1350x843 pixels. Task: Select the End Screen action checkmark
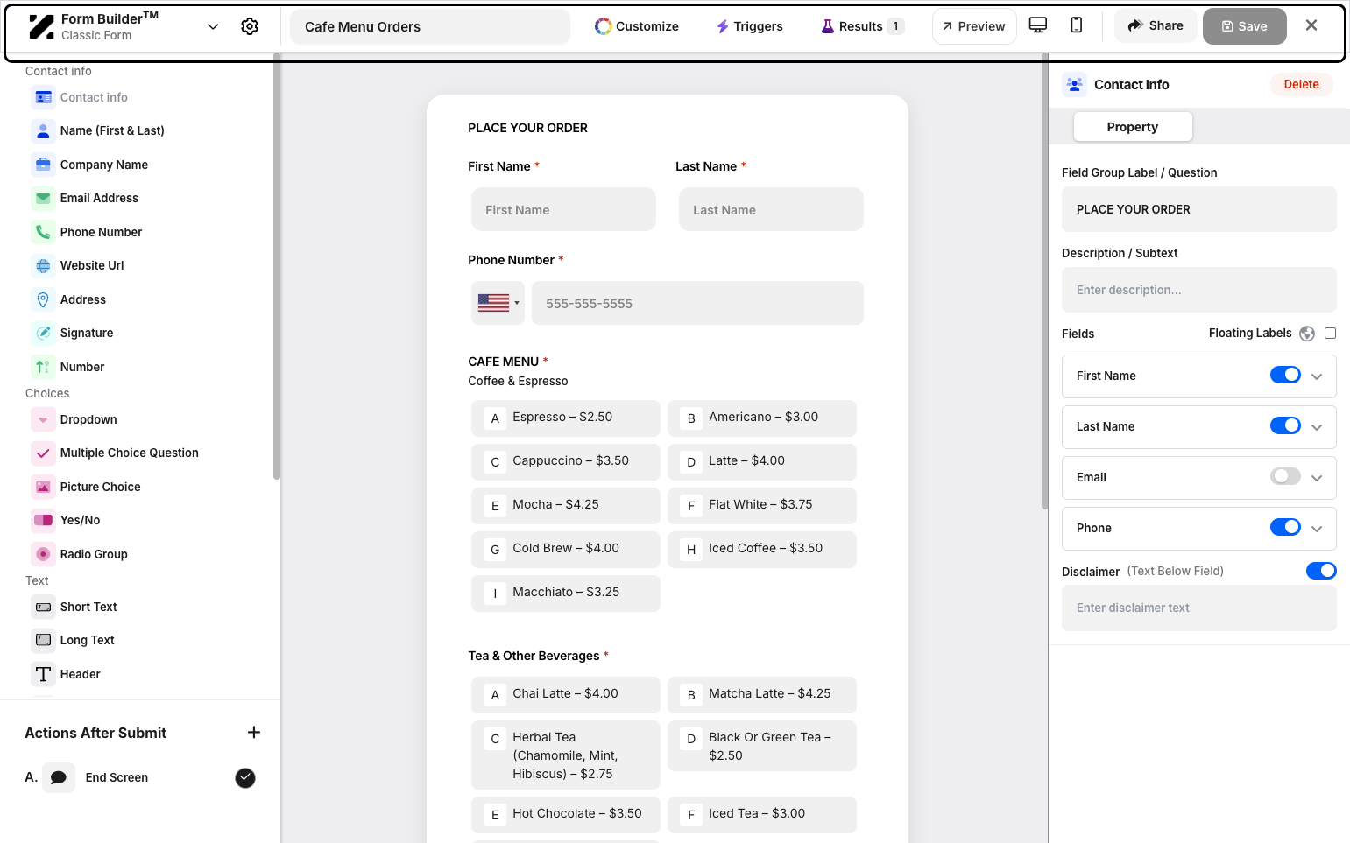pyautogui.click(x=245, y=777)
